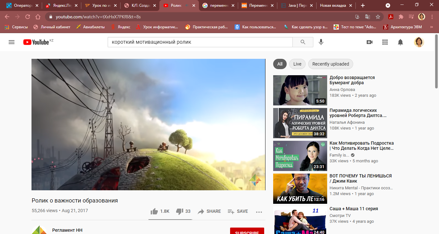Open the YouTube apps grid
439x234 pixels.
[x=385, y=42]
